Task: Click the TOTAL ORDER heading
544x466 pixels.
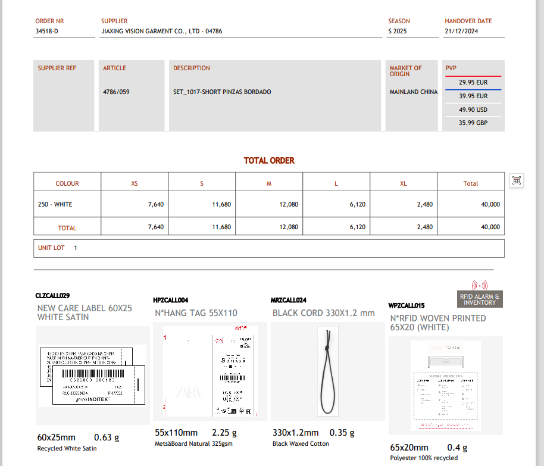Action: [x=269, y=161]
